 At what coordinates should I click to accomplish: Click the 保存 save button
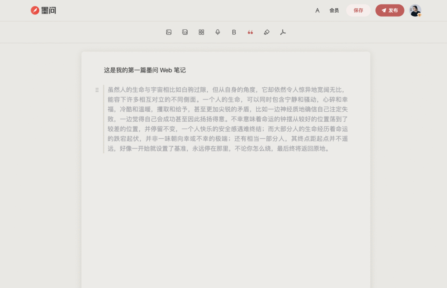pyautogui.click(x=358, y=10)
